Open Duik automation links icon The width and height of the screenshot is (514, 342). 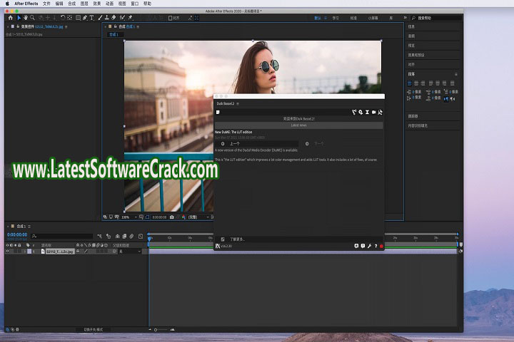[x=361, y=113]
